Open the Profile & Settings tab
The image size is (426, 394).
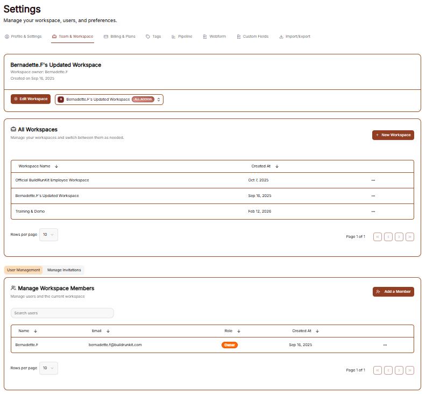pos(23,37)
